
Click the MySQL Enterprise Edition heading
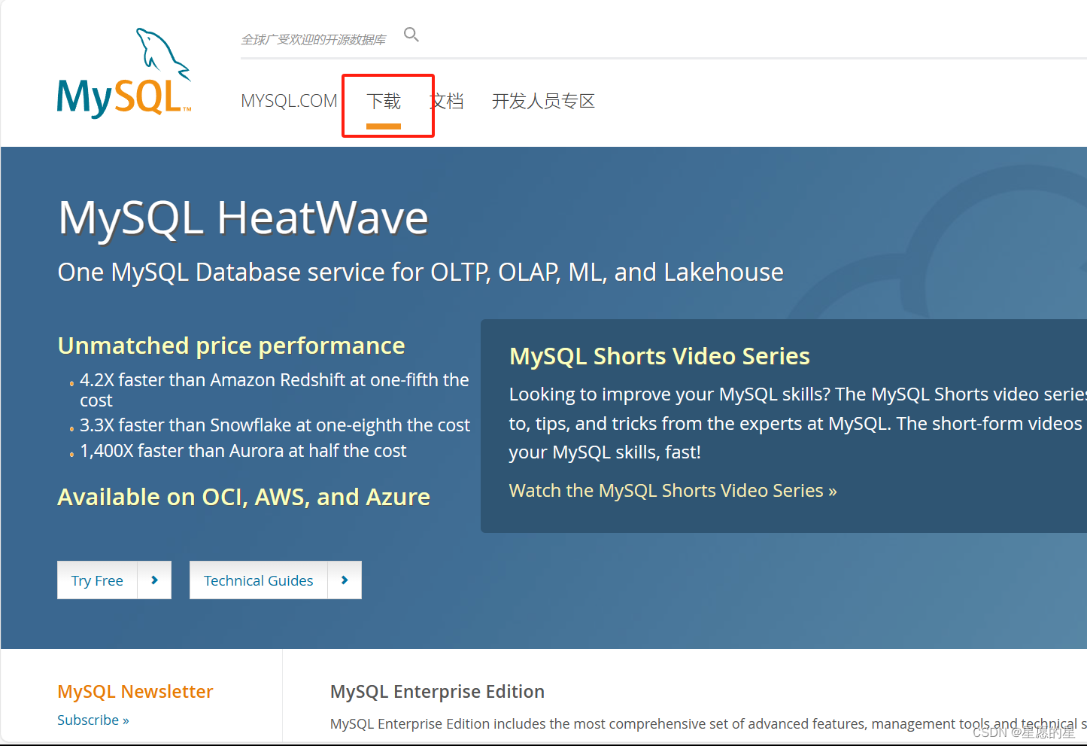(x=436, y=691)
